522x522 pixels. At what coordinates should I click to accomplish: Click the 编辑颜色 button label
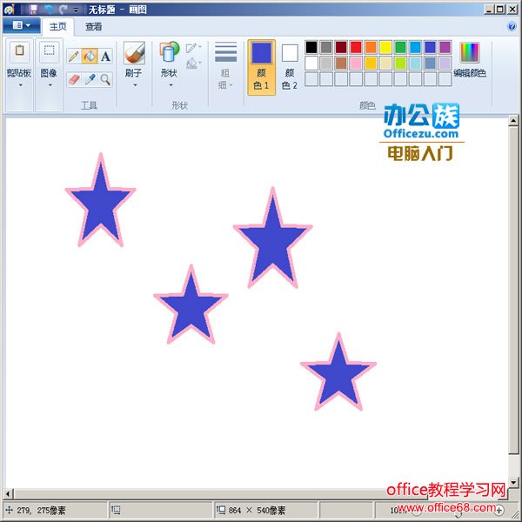[x=470, y=73]
